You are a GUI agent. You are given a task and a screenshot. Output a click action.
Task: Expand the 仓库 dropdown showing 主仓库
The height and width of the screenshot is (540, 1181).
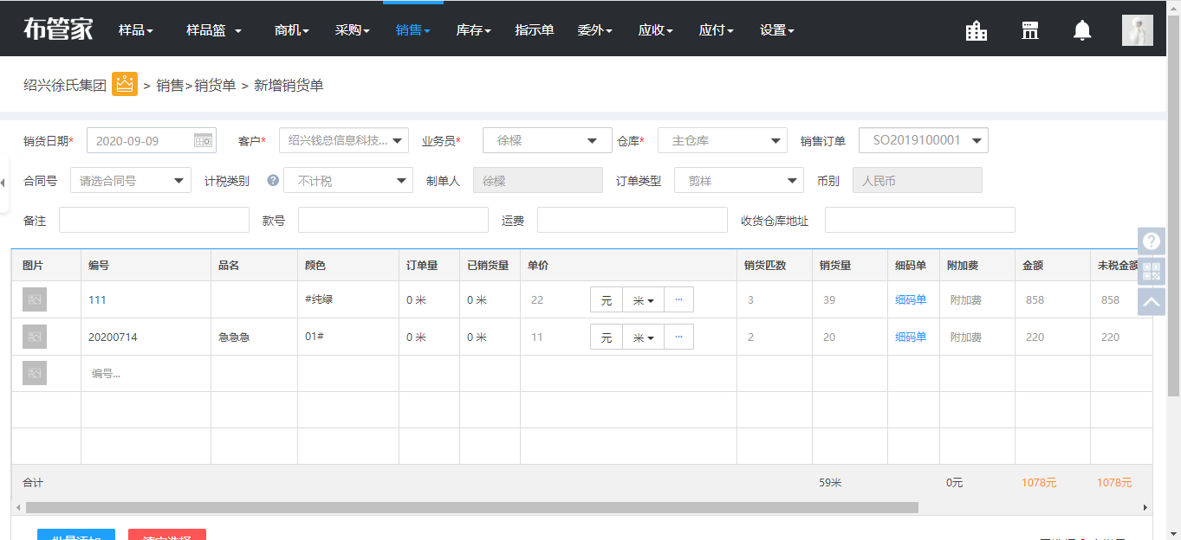click(x=723, y=140)
